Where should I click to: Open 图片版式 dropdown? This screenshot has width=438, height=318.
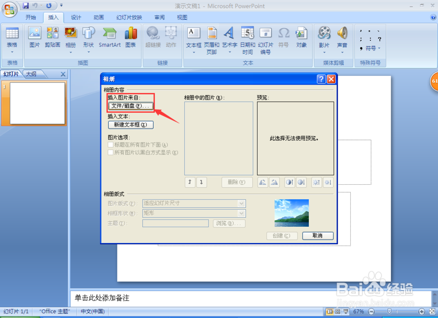[241, 204]
